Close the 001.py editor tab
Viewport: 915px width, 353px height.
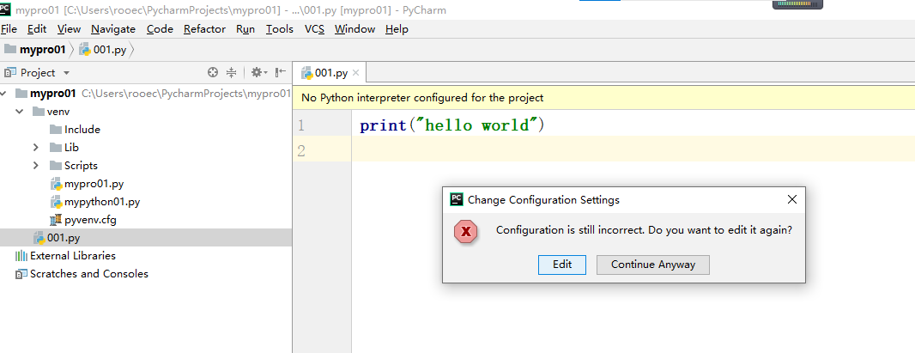click(356, 74)
